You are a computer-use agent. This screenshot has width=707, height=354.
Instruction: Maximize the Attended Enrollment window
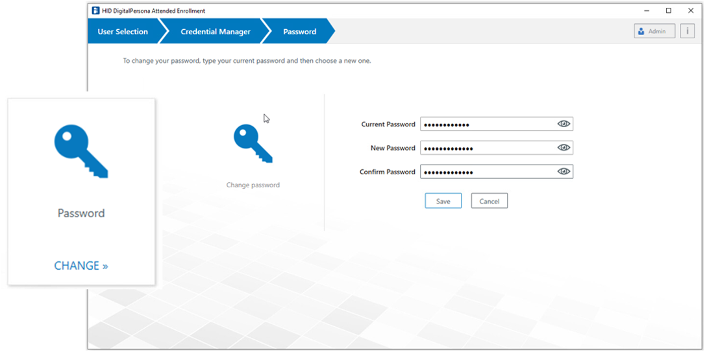coord(669,10)
